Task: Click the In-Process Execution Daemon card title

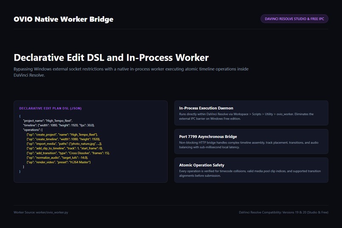Action: (206, 108)
